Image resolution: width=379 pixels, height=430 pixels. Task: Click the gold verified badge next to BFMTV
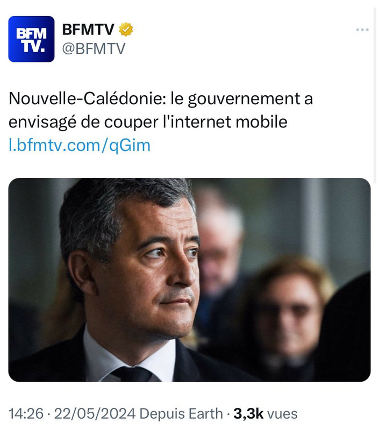[126, 29]
